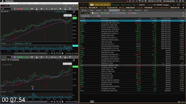This screenshot has width=186, height=104.
Task: Open the Quotes section
Action: coord(85,13)
